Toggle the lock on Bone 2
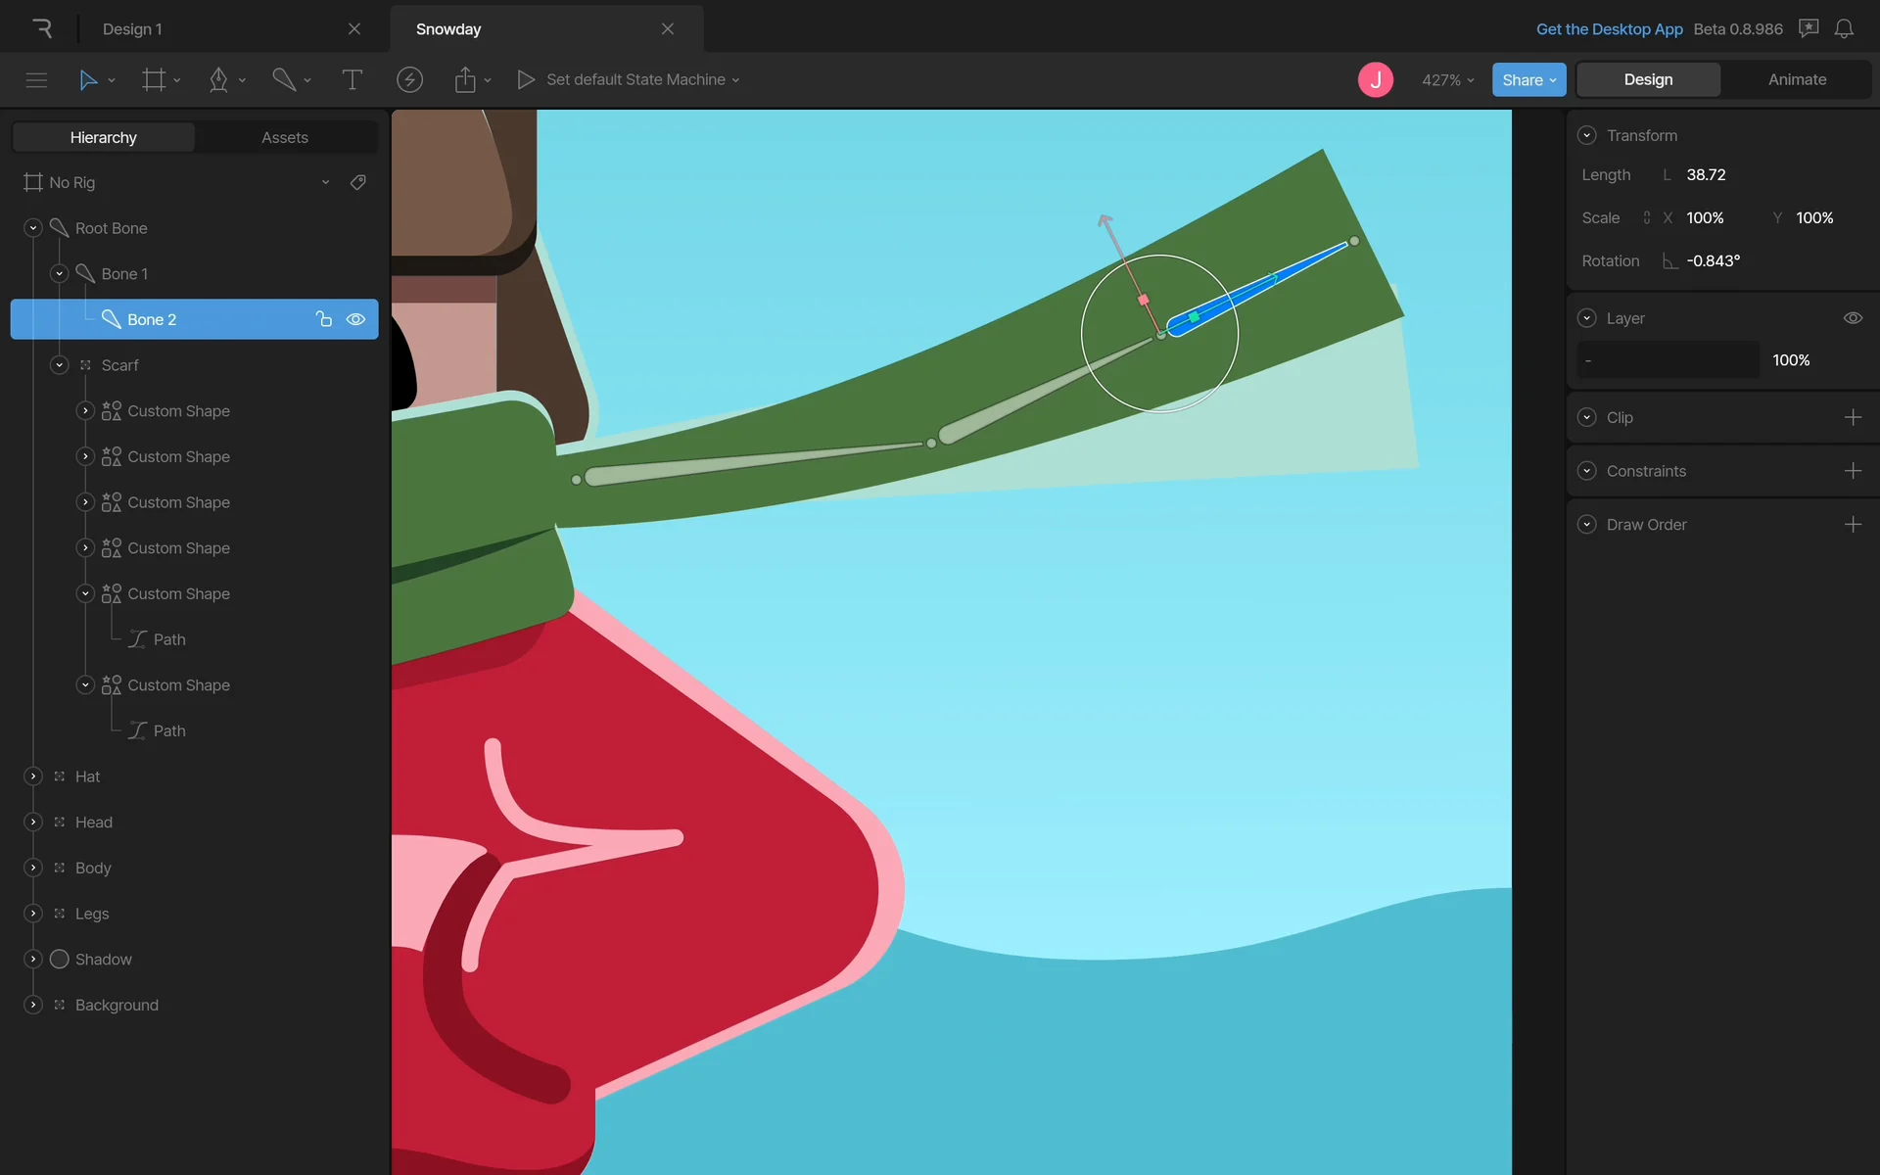Screen dimensions: 1880x1175 [x=324, y=319]
